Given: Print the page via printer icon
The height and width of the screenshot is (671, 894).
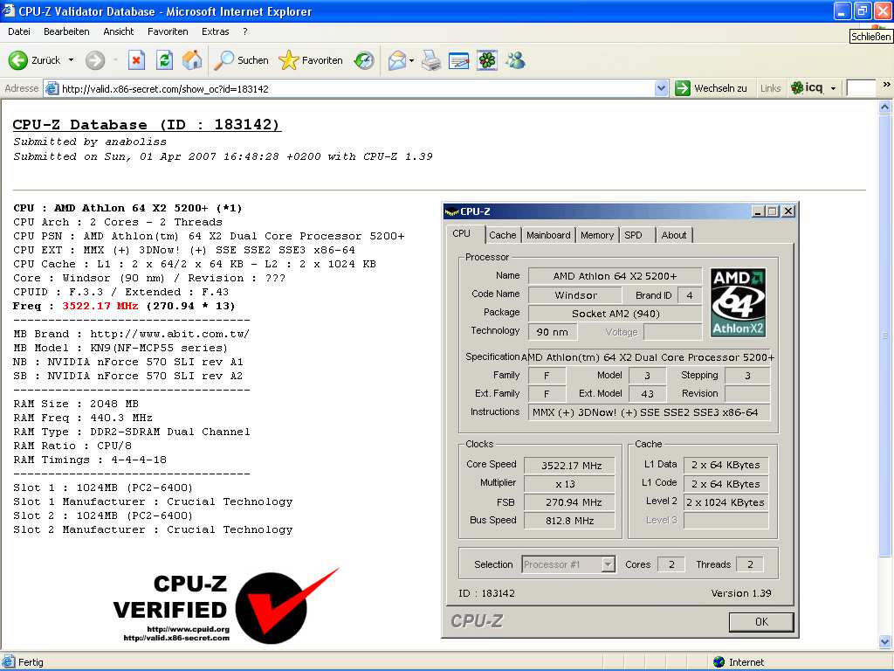Looking at the screenshot, I should tap(431, 60).
